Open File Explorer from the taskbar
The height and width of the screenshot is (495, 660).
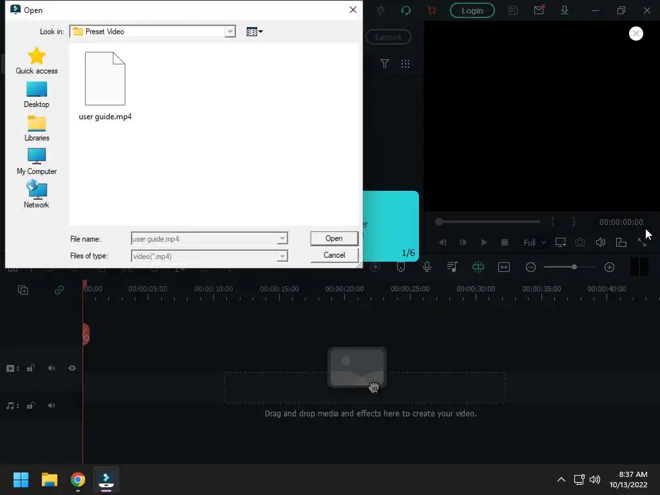[49, 480]
